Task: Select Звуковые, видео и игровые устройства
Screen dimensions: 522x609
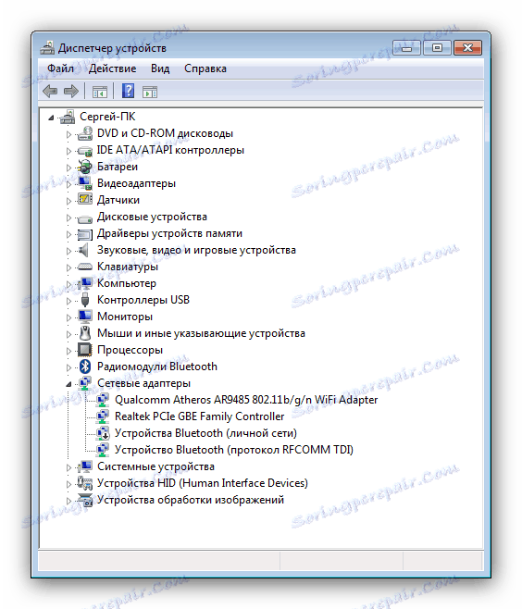Action: pos(196,250)
